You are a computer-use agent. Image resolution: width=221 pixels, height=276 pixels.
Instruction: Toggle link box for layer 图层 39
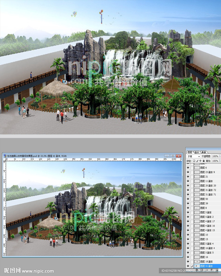click(x=192, y=203)
